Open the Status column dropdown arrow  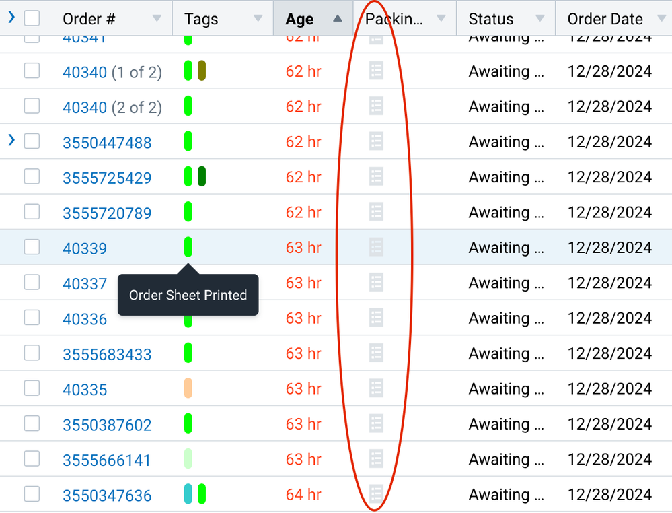point(539,19)
